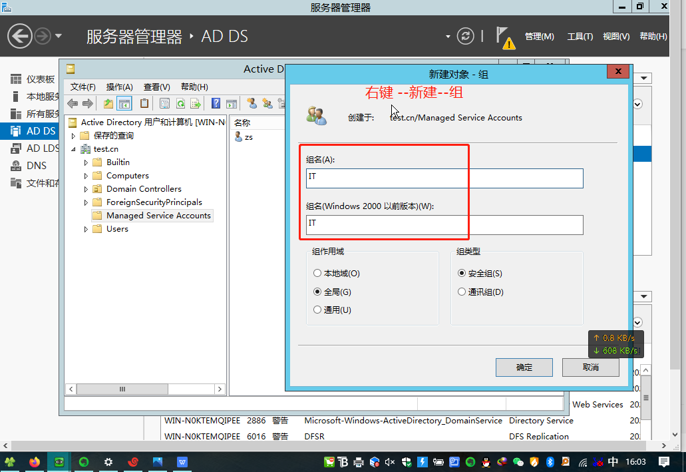
Task: Click the WeChat tray icon
Action: [x=518, y=462]
